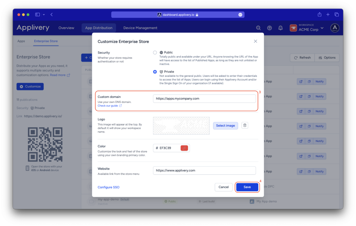Open the Overview section
The image size is (356, 226).
point(66,28)
